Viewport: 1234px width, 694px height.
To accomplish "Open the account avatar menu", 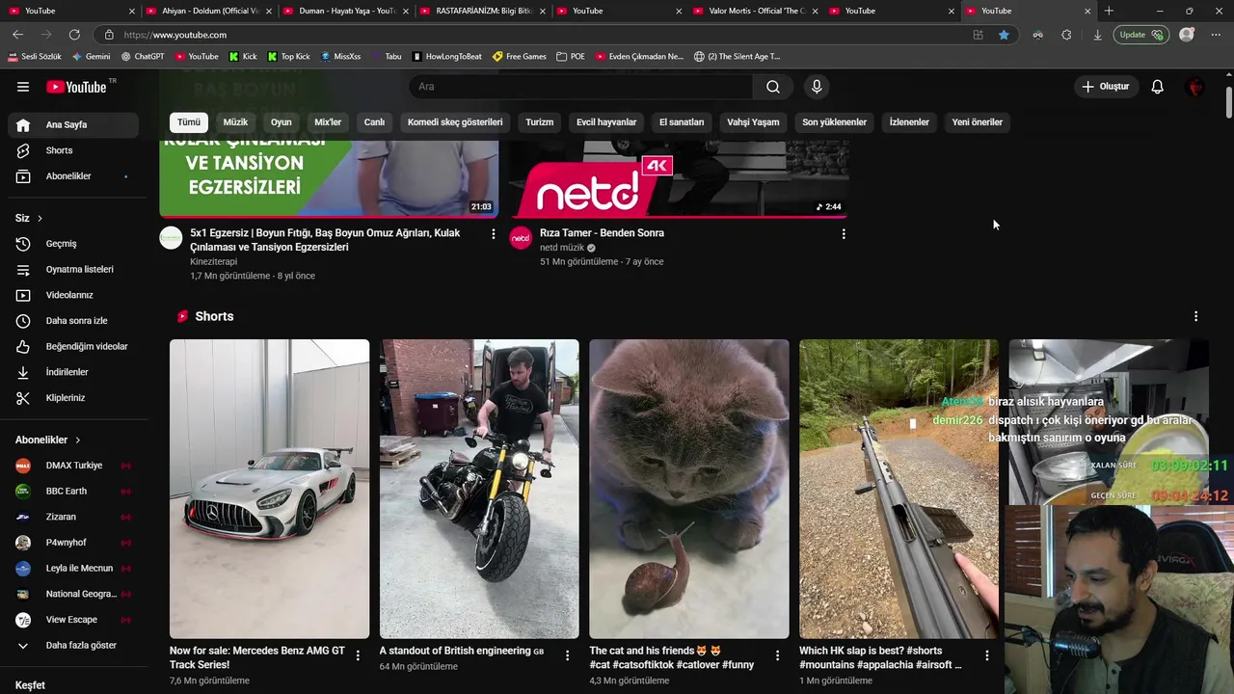I will [1196, 87].
